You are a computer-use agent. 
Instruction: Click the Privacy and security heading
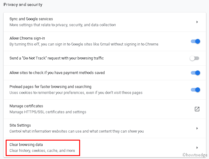(x=23, y=5)
